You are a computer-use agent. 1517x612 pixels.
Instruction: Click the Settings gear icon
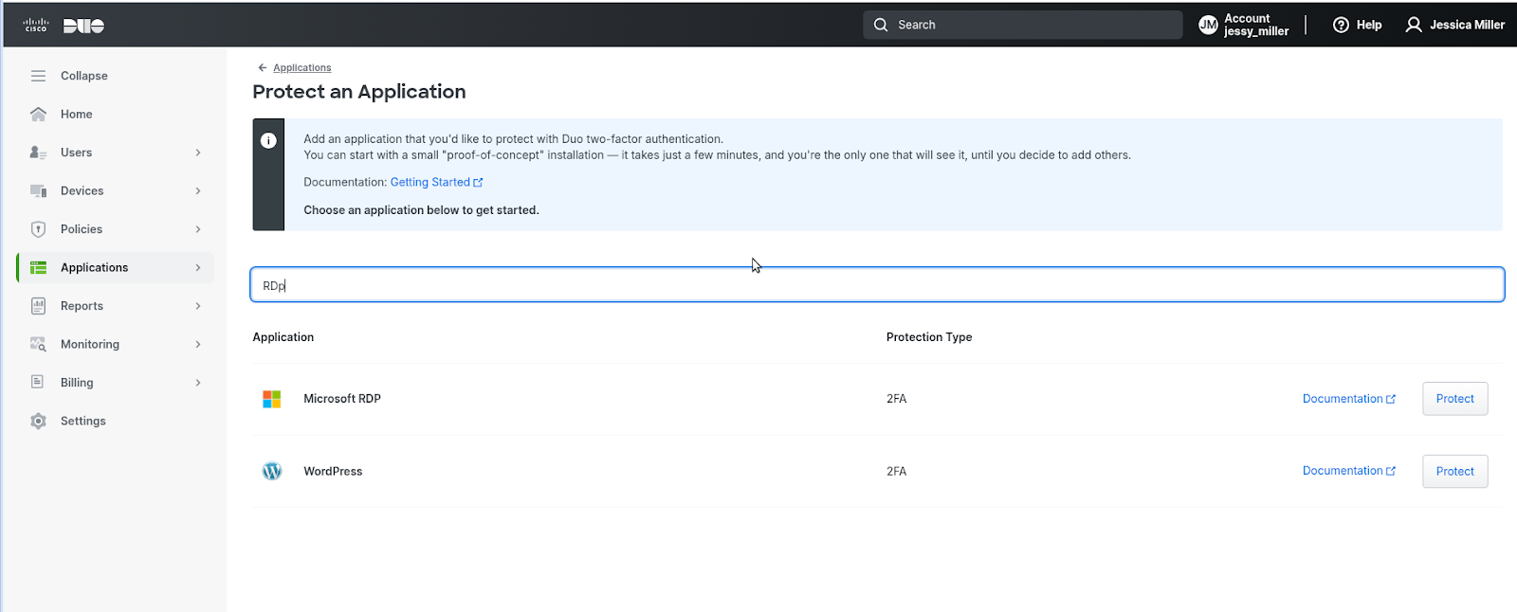(38, 422)
